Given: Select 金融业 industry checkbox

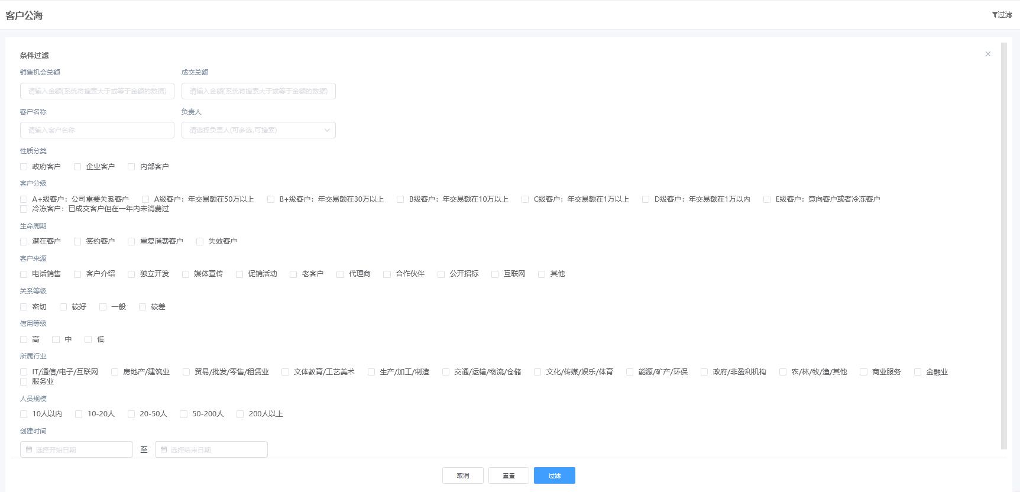Looking at the screenshot, I should pos(918,372).
